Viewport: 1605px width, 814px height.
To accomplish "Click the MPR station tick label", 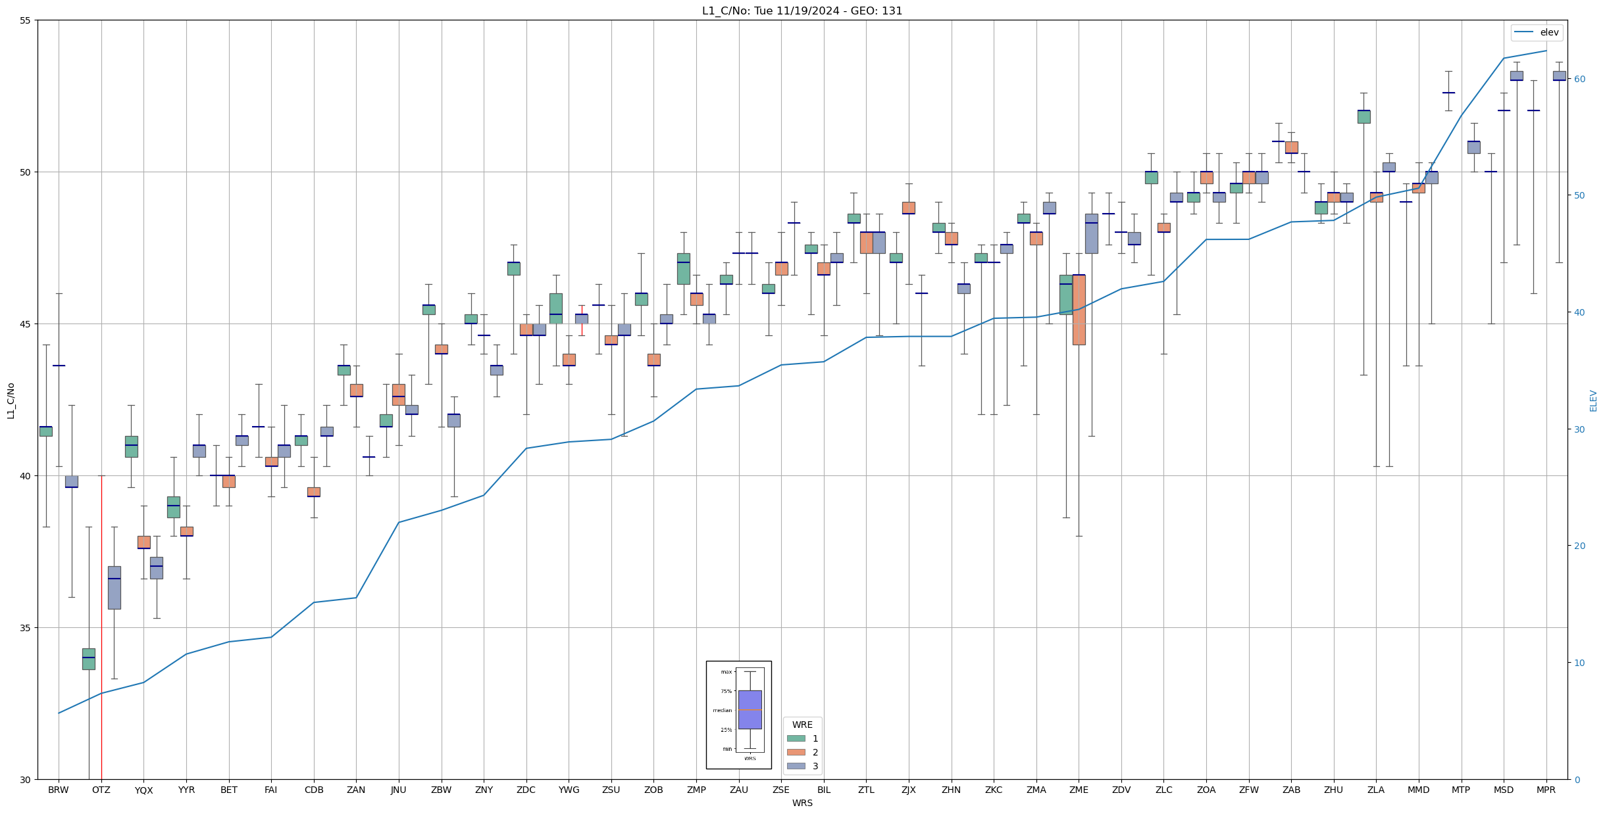I will tap(1545, 790).
